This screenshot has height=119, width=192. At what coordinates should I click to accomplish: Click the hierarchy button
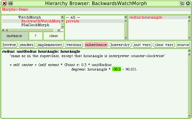120,45
